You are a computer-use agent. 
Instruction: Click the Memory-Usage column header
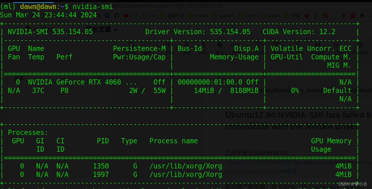coord(234,57)
